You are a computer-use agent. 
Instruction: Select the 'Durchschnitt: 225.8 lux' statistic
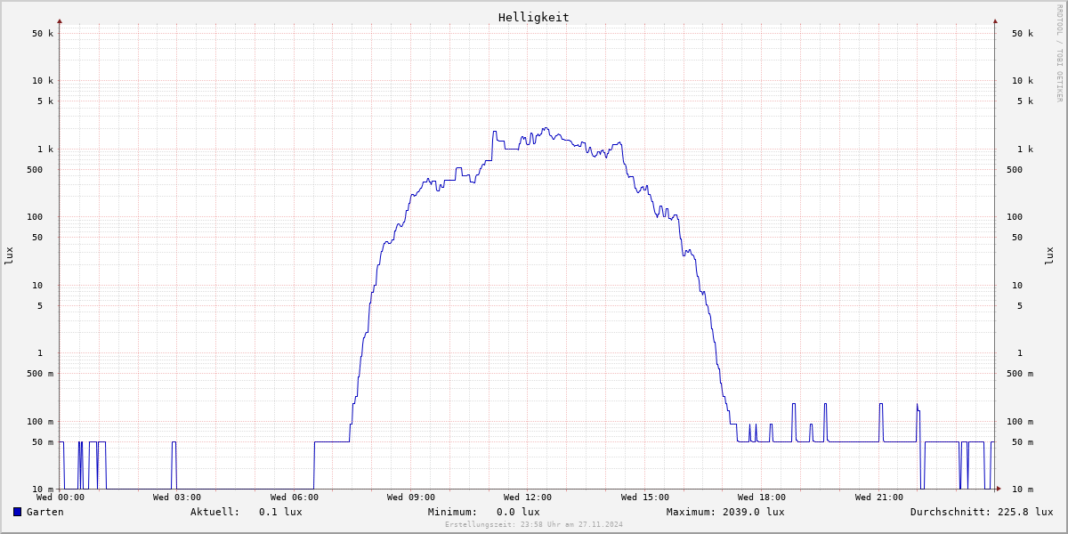point(982,512)
